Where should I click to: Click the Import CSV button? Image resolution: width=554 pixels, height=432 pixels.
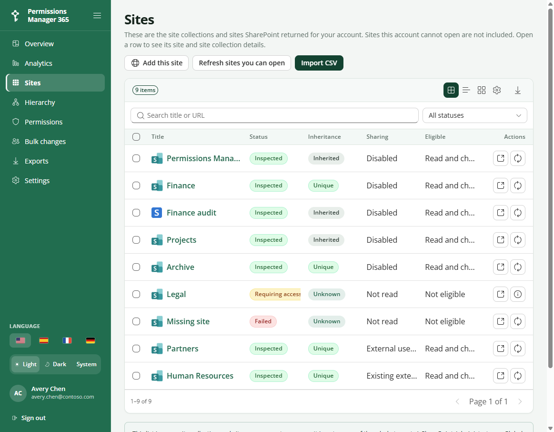[319, 63]
